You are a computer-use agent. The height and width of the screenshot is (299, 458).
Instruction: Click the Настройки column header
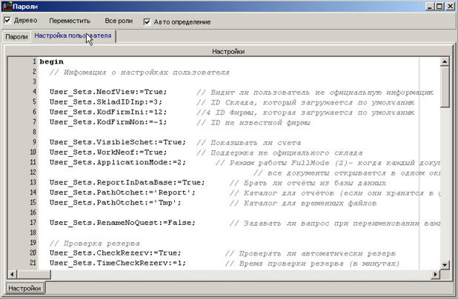click(x=228, y=51)
